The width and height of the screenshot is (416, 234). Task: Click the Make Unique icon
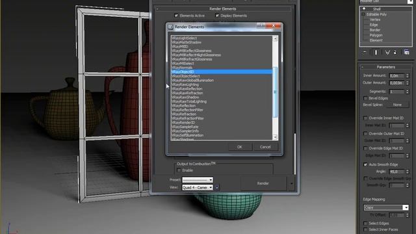pyautogui.click(x=387, y=52)
